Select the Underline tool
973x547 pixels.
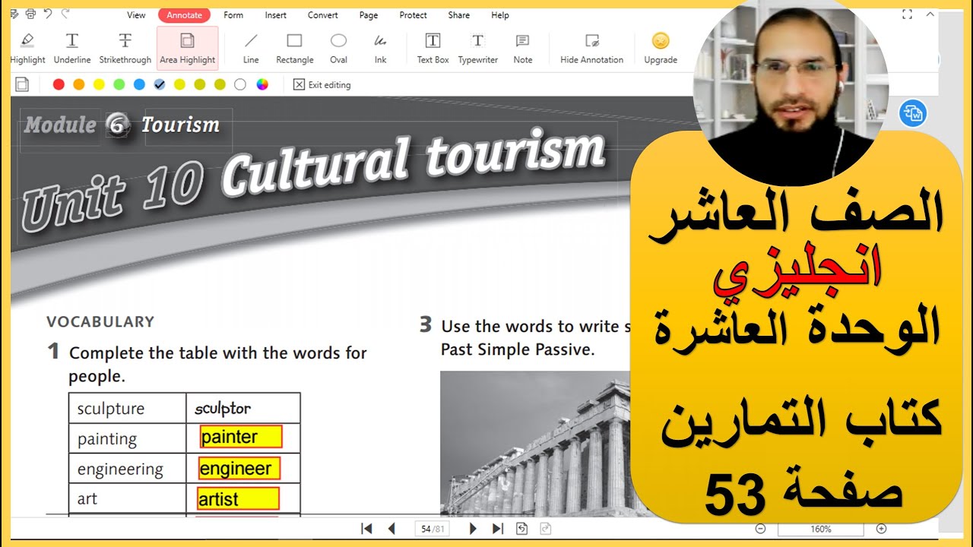[x=72, y=48]
